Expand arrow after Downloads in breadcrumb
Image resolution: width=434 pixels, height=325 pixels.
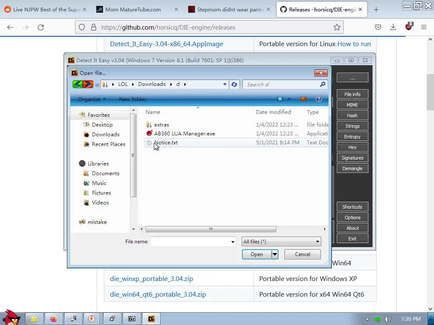click(171, 84)
